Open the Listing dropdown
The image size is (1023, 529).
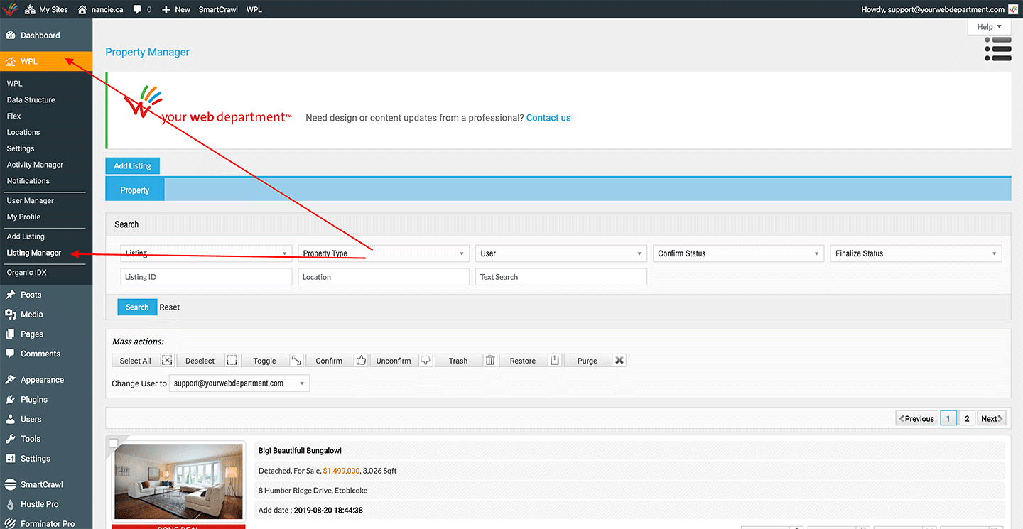click(206, 253)
